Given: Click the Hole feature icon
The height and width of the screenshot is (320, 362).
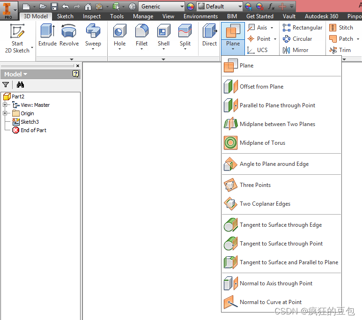Looking at the screenshot, I should click(x=120, y=32).
